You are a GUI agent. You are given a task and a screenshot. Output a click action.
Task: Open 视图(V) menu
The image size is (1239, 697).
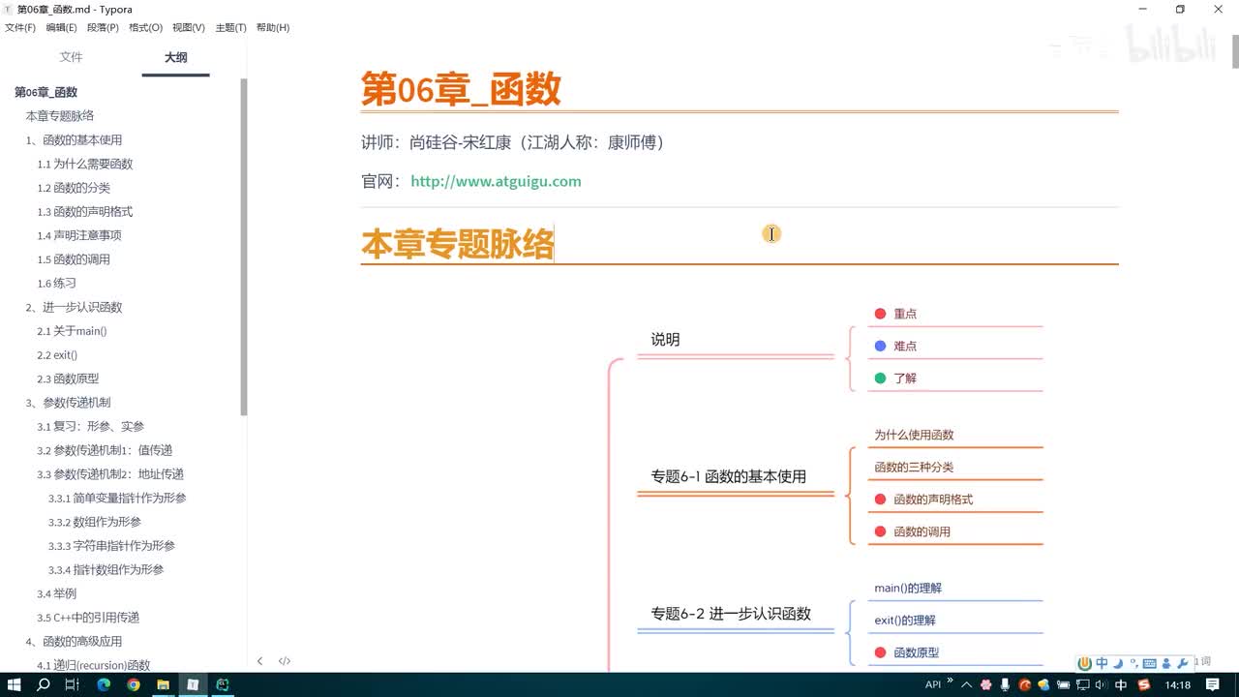[188, 27]
